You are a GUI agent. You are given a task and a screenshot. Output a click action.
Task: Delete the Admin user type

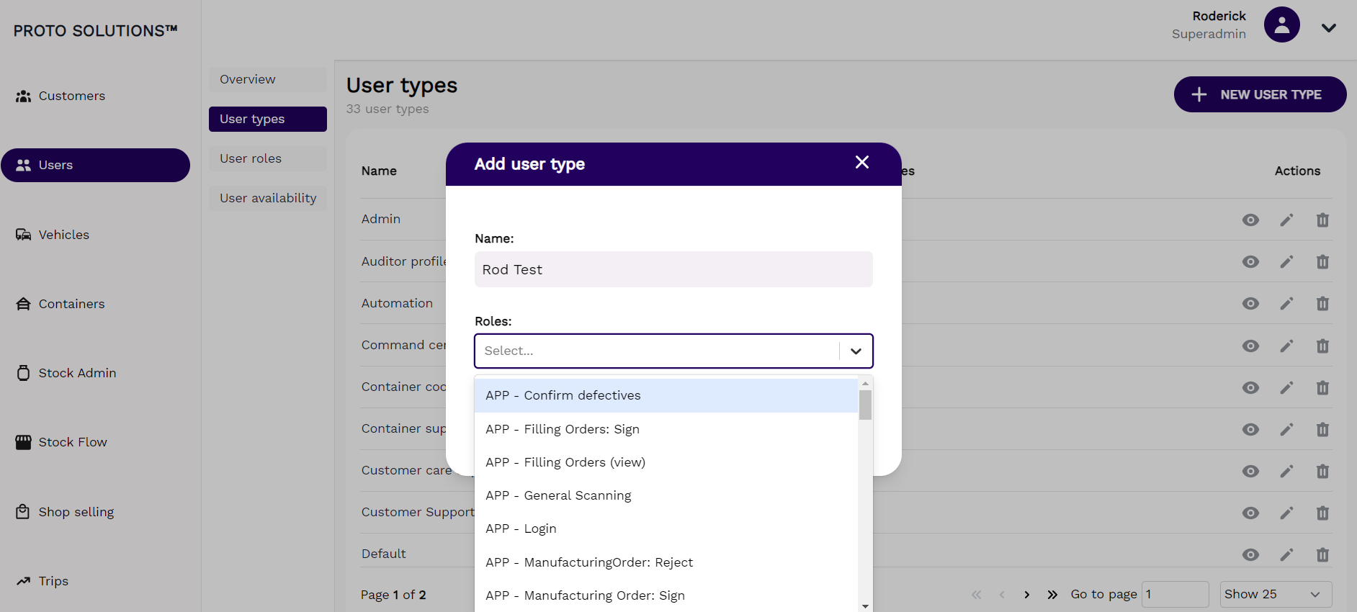(x=1322, y=220)
